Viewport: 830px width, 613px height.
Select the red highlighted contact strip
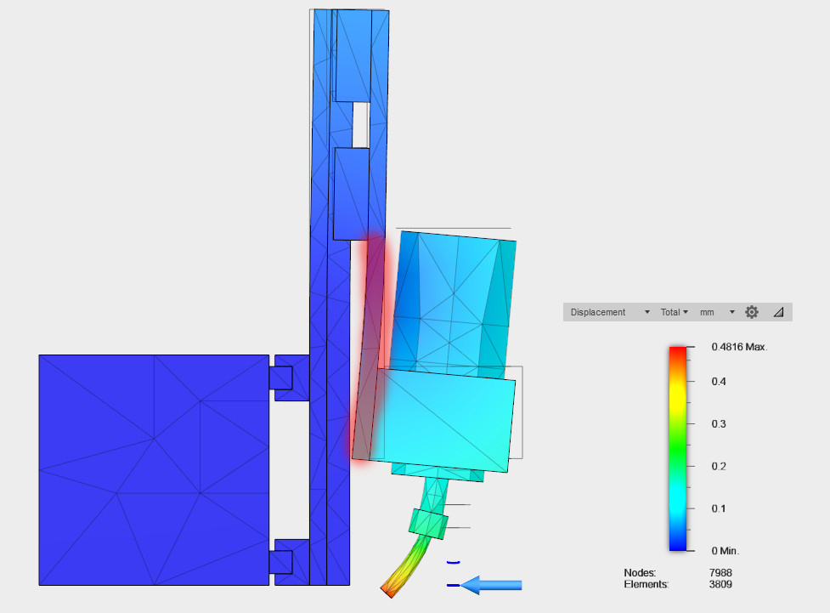point(369,349)
